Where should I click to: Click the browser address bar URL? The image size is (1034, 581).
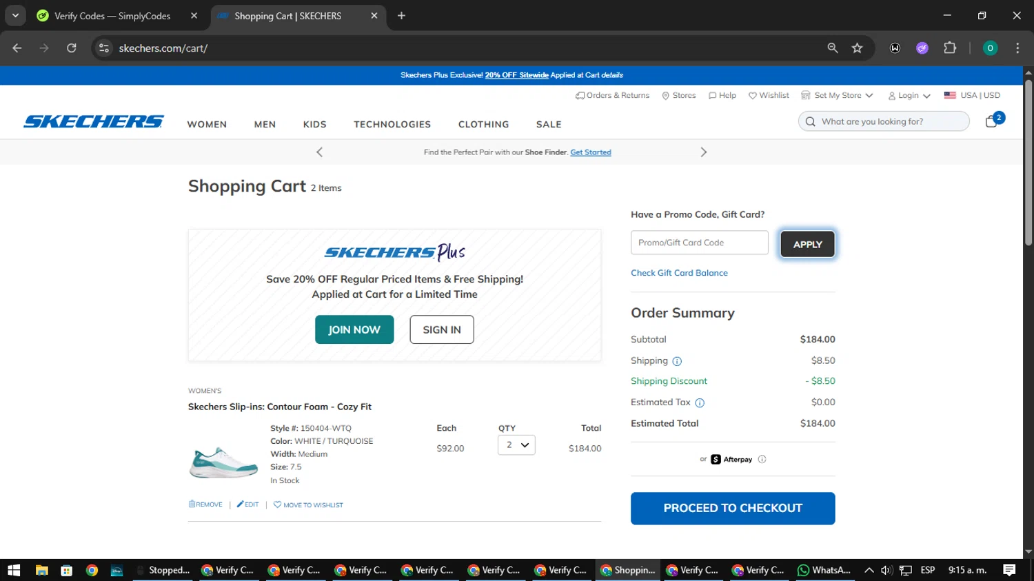163,48
